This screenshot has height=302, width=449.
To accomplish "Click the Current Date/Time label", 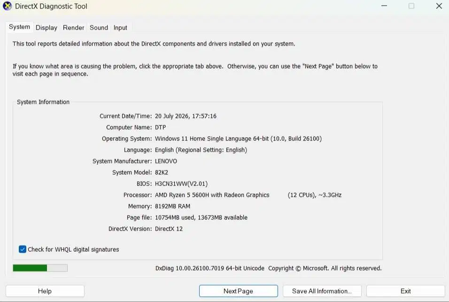I will tap(125, 116).
